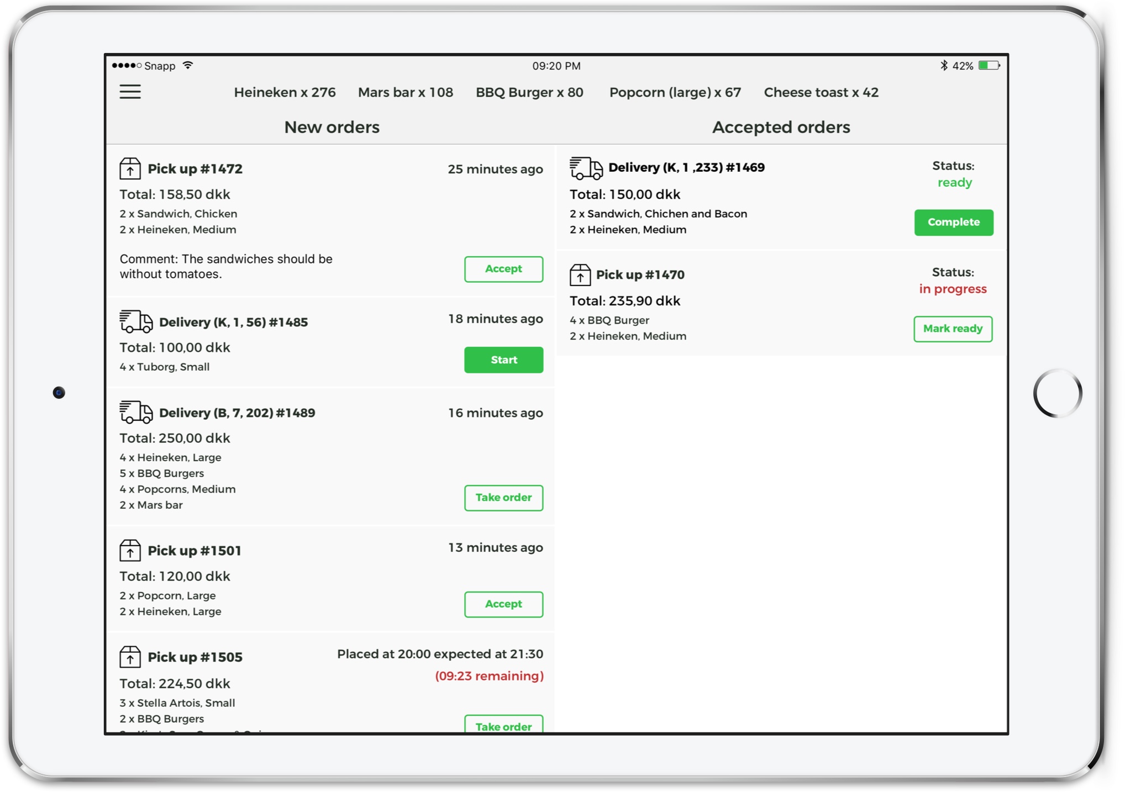
Task: Select the Heineken x 276 summary item
Action: click(x=285, y=92)
